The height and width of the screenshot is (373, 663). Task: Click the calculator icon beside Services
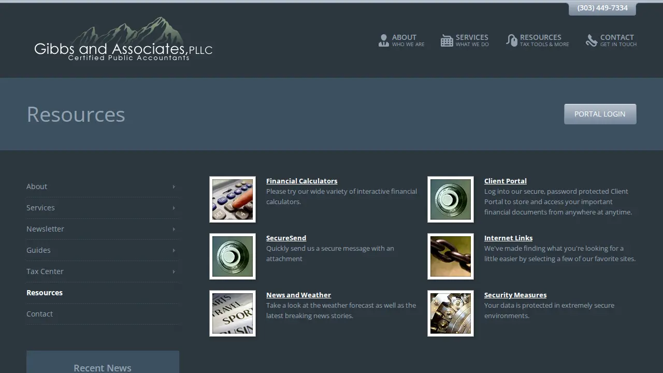pyautogui.click(x=446, y=40)
